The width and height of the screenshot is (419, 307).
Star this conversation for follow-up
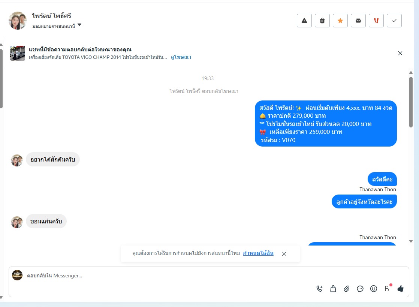(x=340, y=21)
